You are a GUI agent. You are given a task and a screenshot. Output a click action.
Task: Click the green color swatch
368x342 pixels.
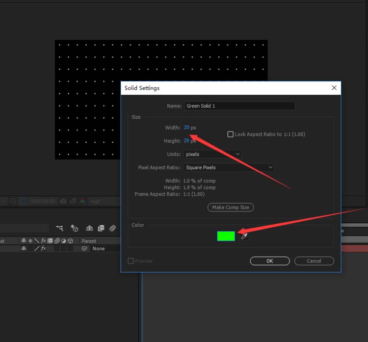(x=226, y=237)
